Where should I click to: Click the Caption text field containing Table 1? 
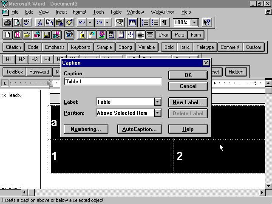(x=113, y=82)
